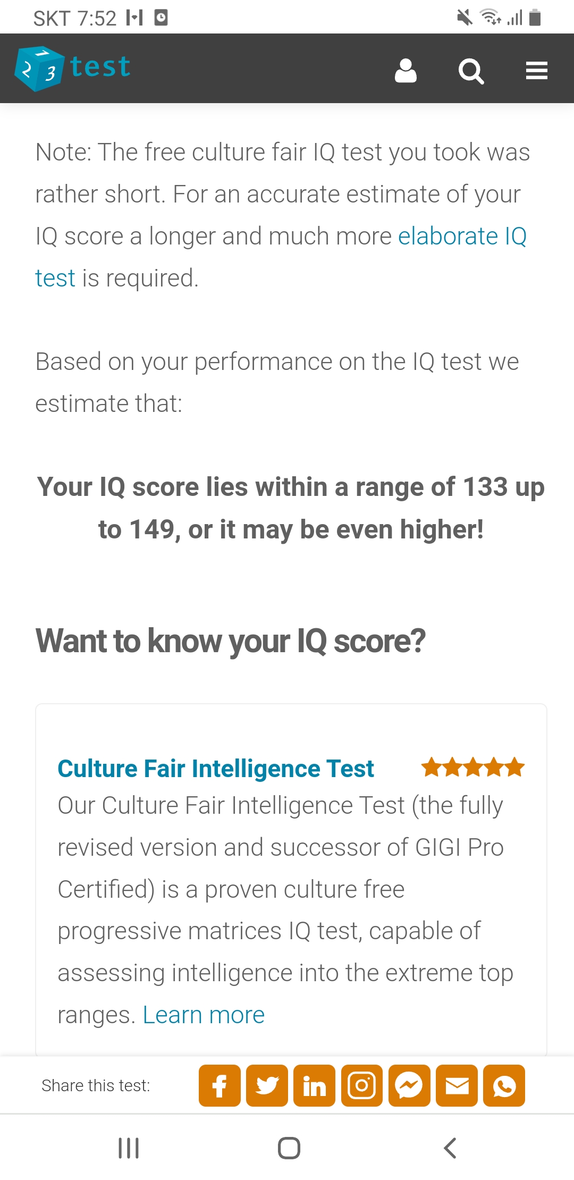Share the test via LinkedIn
The width and height of the screenshot is (574, 1180).
pos(314,1086)
